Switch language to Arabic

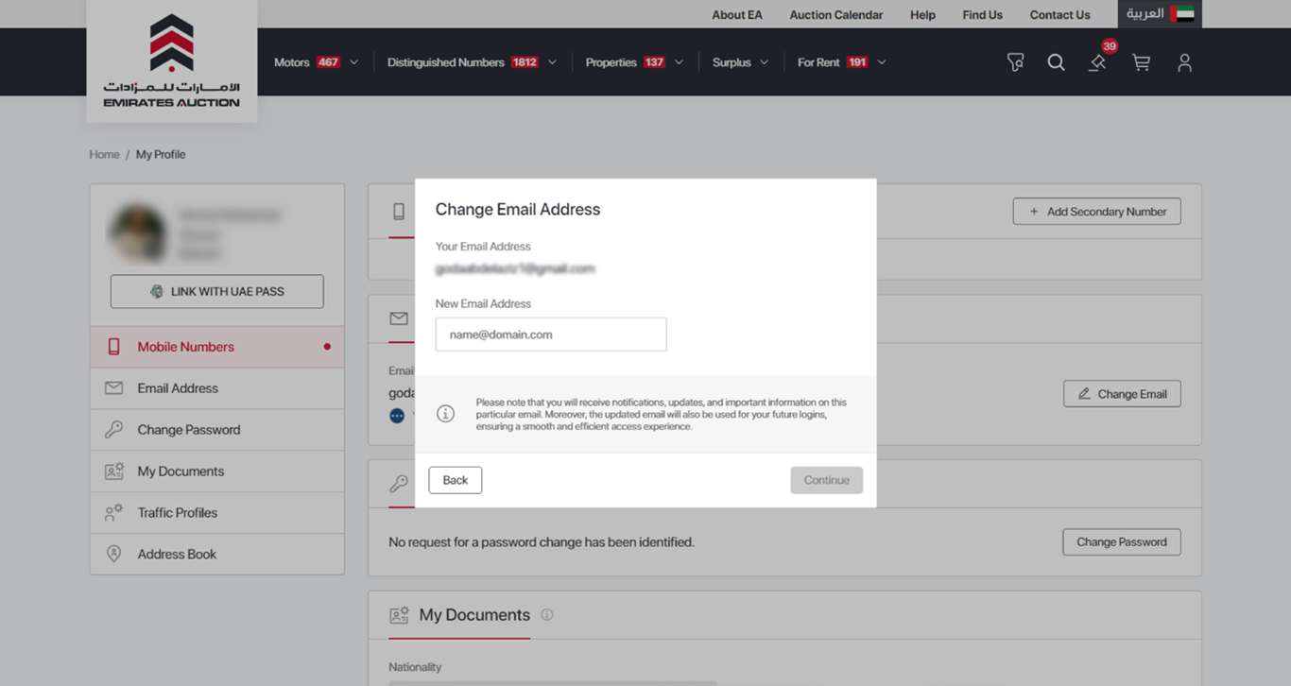click(x=1160, y=14)
